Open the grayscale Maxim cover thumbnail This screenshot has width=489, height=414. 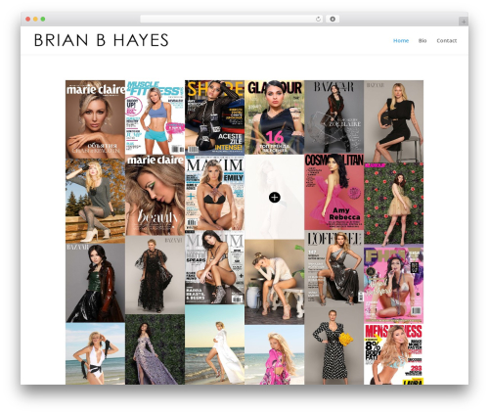tap(214, 267)
